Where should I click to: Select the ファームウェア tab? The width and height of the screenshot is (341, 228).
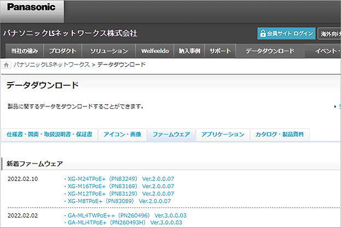(171, 135)
